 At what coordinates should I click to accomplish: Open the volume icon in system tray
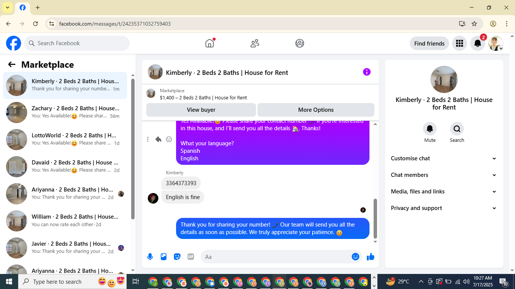(467, 281)
